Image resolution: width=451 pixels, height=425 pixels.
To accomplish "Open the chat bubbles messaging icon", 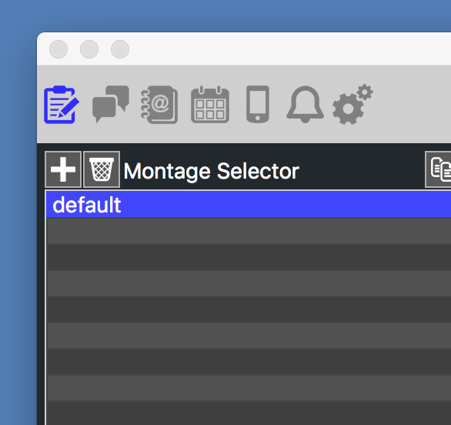I will coord(111,104).
